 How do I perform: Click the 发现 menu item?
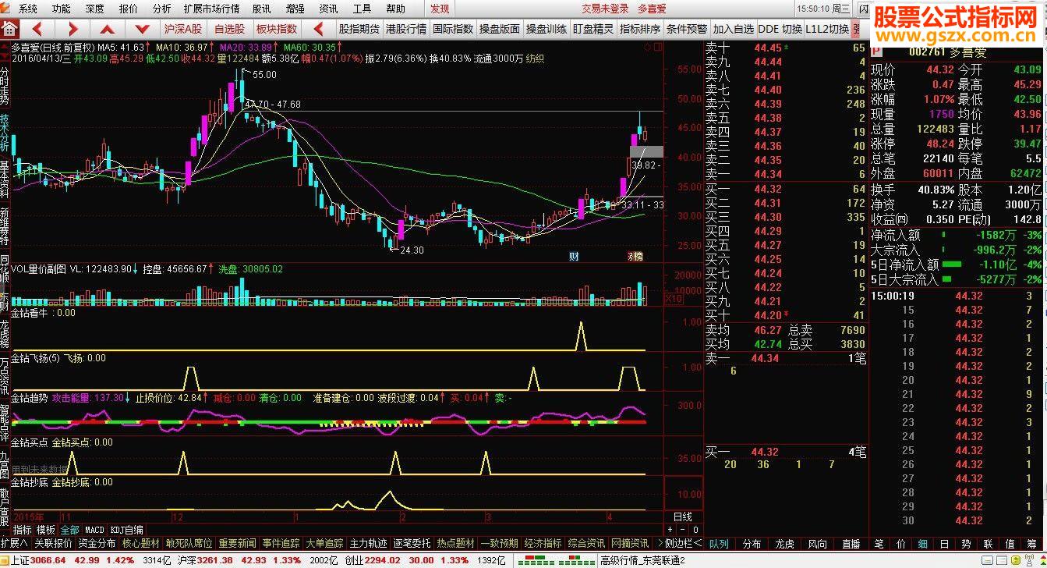[440, 9]
